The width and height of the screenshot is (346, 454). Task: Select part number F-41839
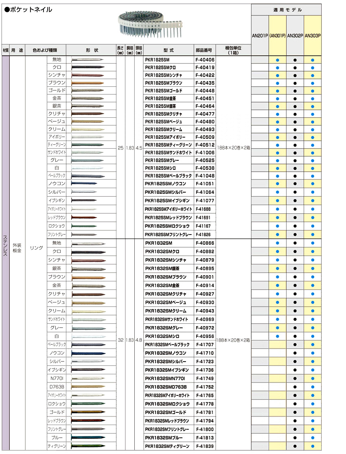click(x=205, y=446)
